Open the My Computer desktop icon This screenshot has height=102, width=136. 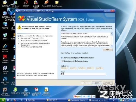point(5,14)
